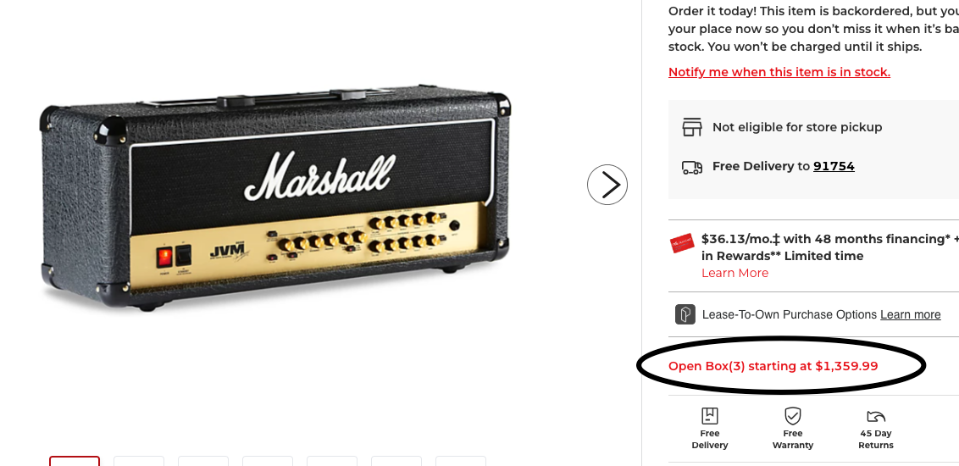
Task: Click the store pickup storefront icon
Action: pyautogui.click(x=692, y=127)
